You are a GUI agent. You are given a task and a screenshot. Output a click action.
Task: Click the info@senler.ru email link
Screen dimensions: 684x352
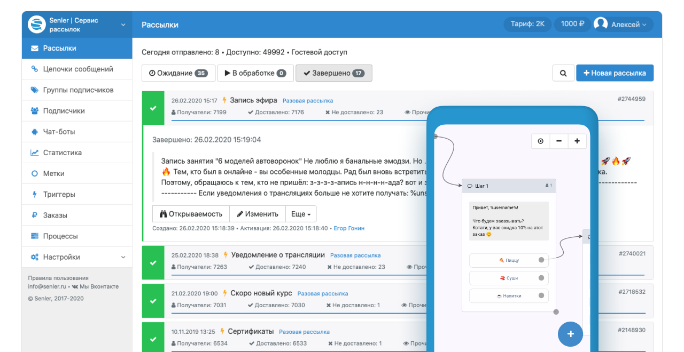click(x=46, y=286)
